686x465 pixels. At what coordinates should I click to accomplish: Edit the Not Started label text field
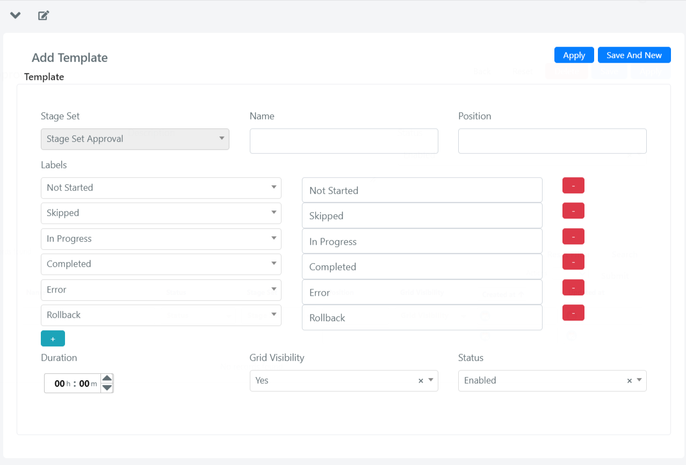[x=422, y=190]
